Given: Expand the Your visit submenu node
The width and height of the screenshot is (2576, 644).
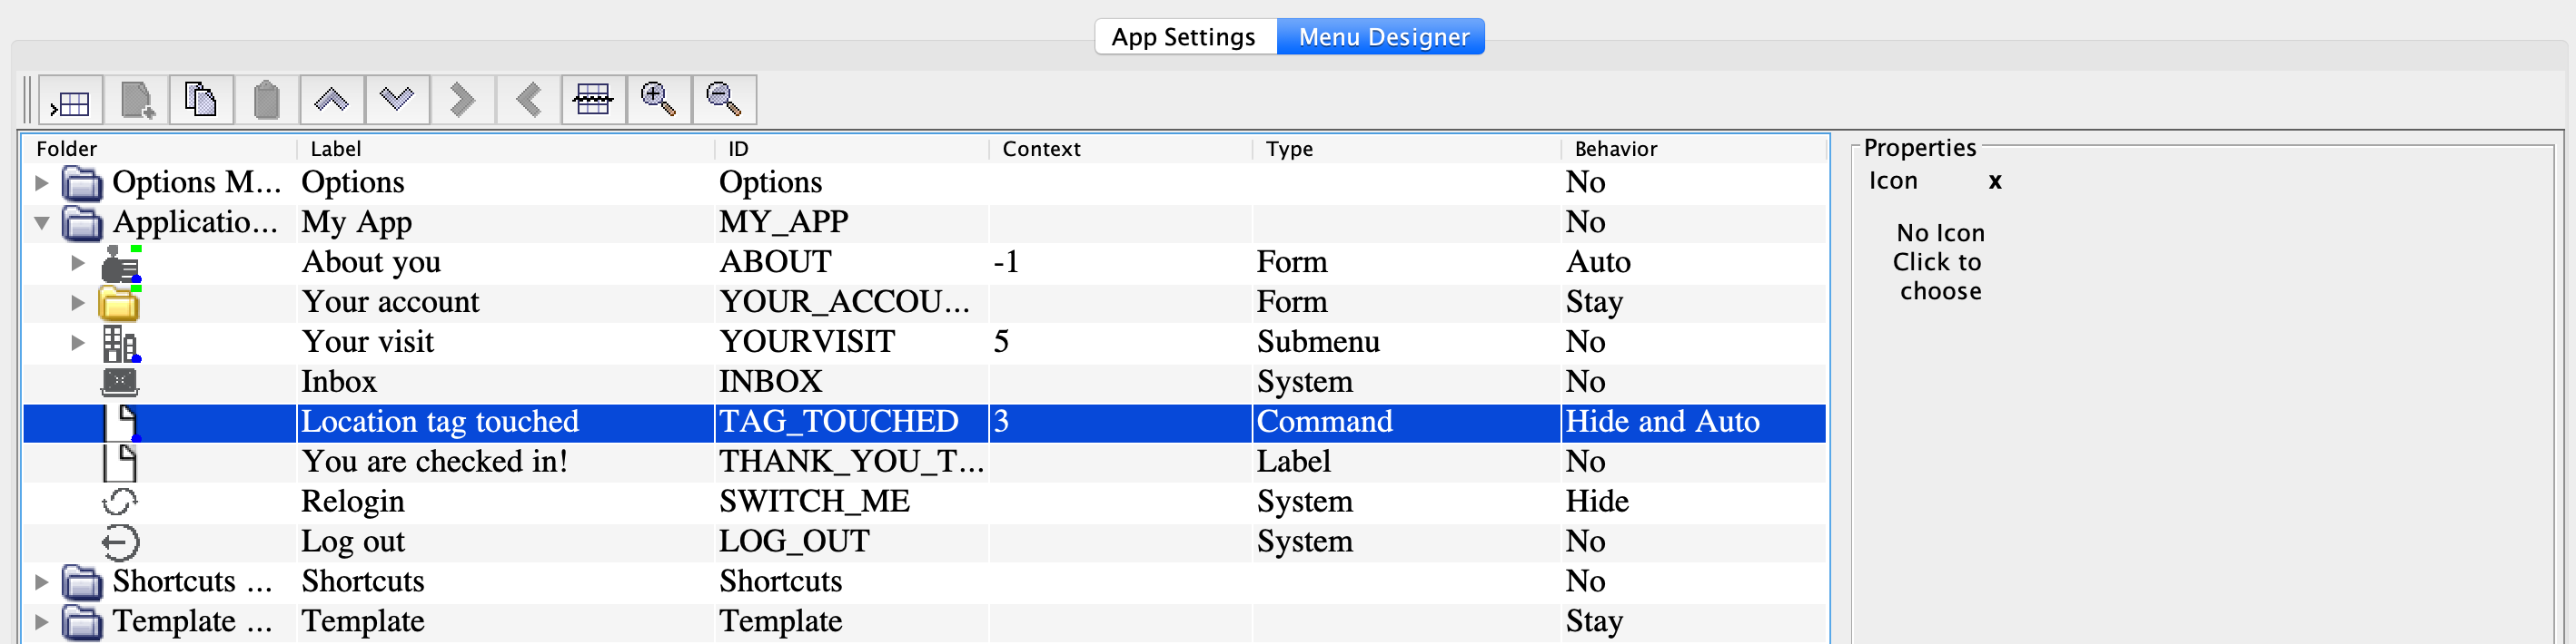Looking at the screenshot, I should [78, 343].
